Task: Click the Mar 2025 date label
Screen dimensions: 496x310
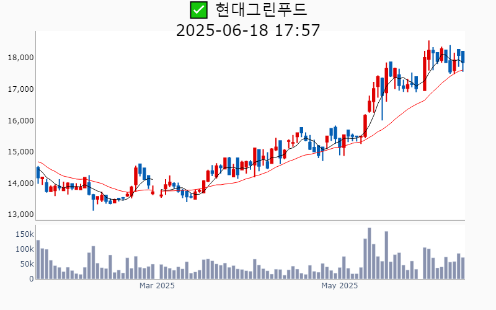Action: (x=157, y=286)
